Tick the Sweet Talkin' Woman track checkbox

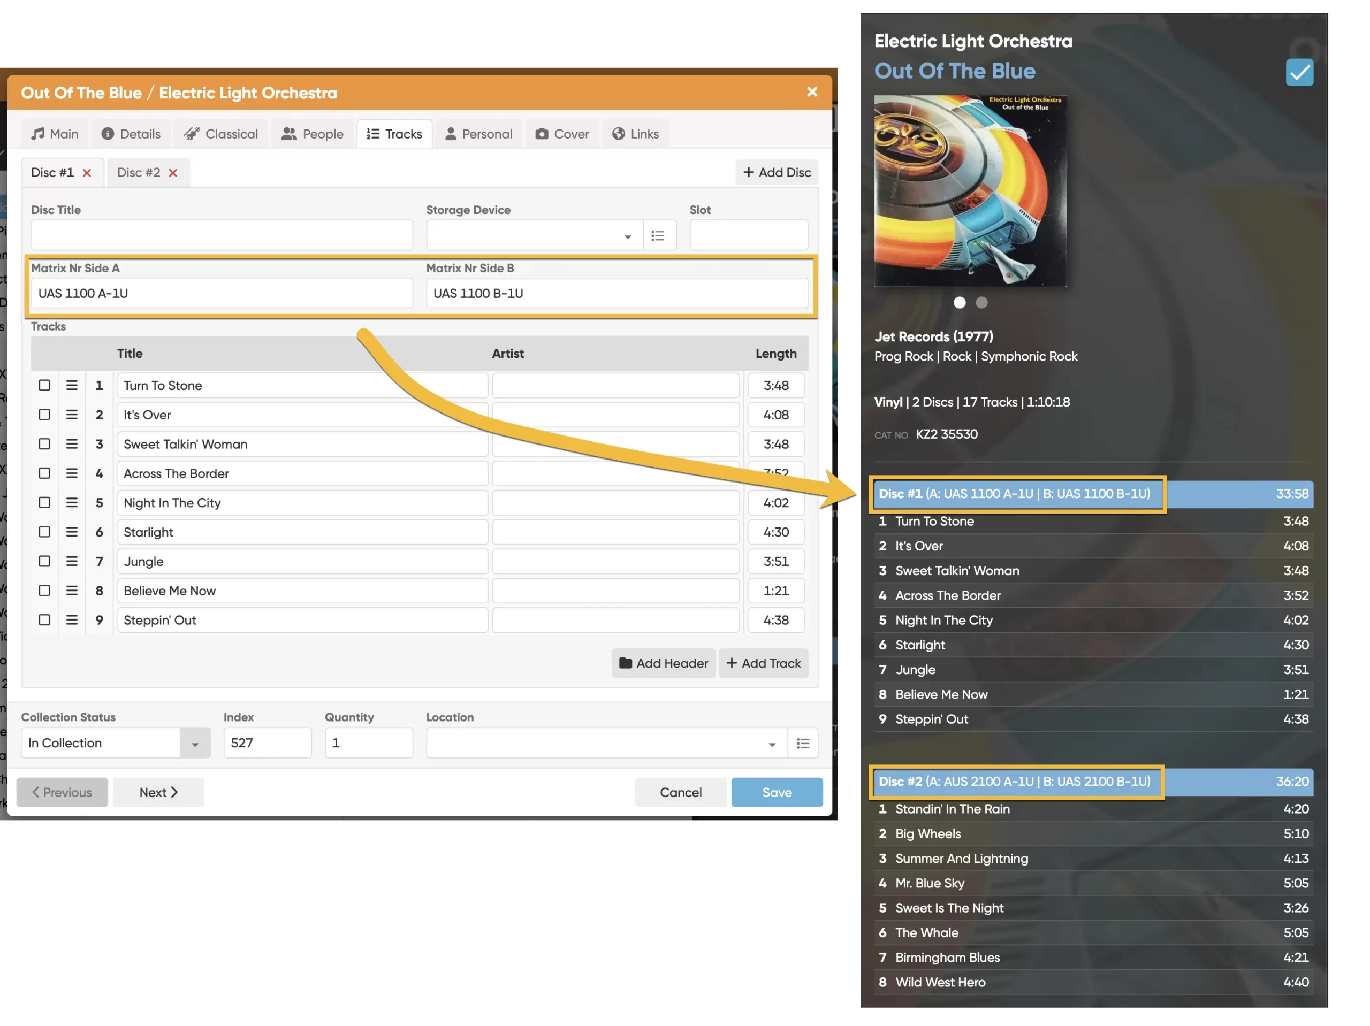click(x=44, y=444)
